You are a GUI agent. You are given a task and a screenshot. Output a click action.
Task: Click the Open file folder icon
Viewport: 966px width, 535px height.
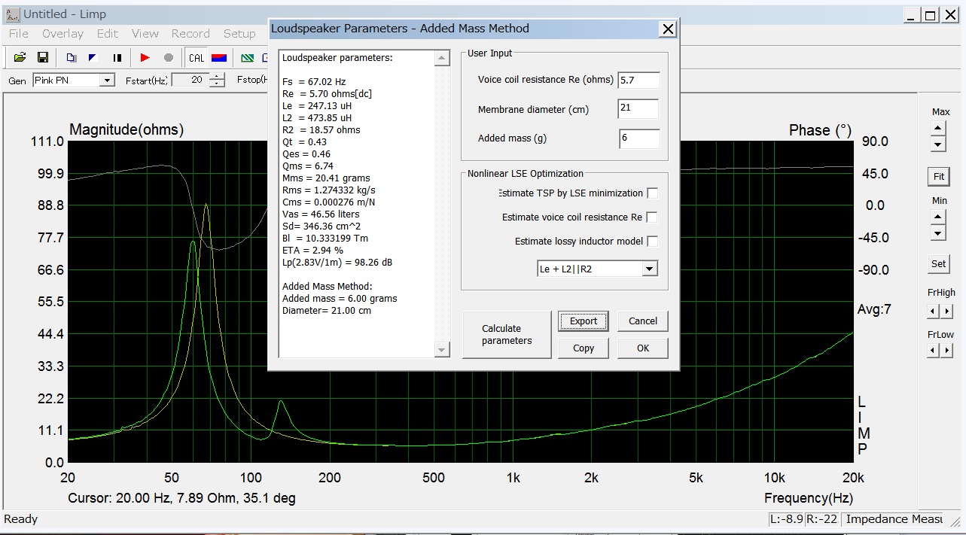pos(20,57)
